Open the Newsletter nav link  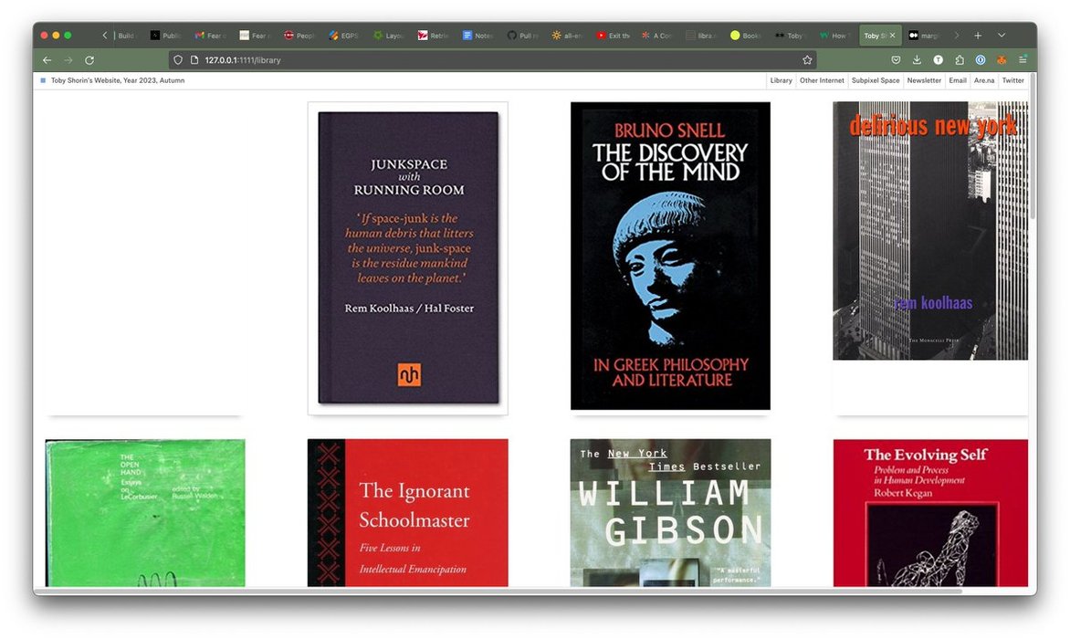[x=924, y=80]
